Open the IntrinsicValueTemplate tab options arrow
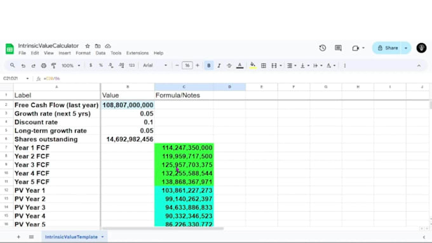This screenshot has height=243, width=432. click(x=102, y=237)
